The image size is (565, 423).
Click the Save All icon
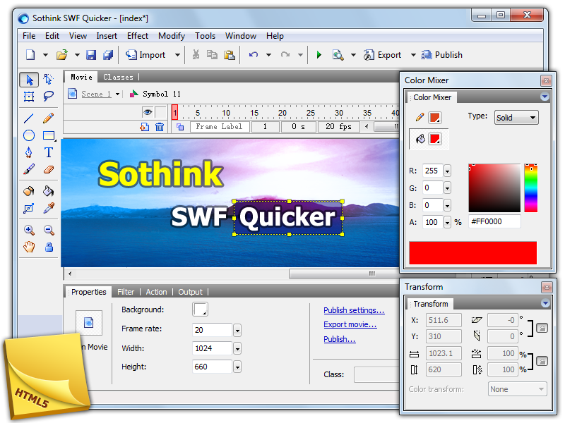pos(108,55)
